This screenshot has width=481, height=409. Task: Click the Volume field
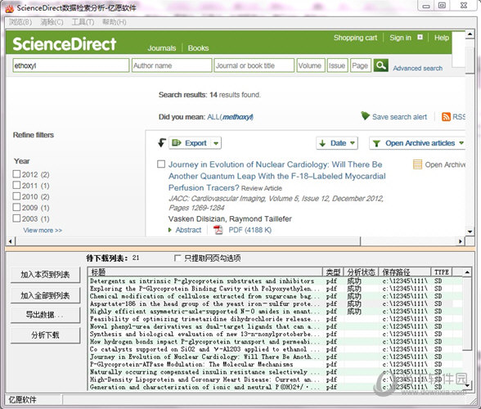click(x=311, y=65)
